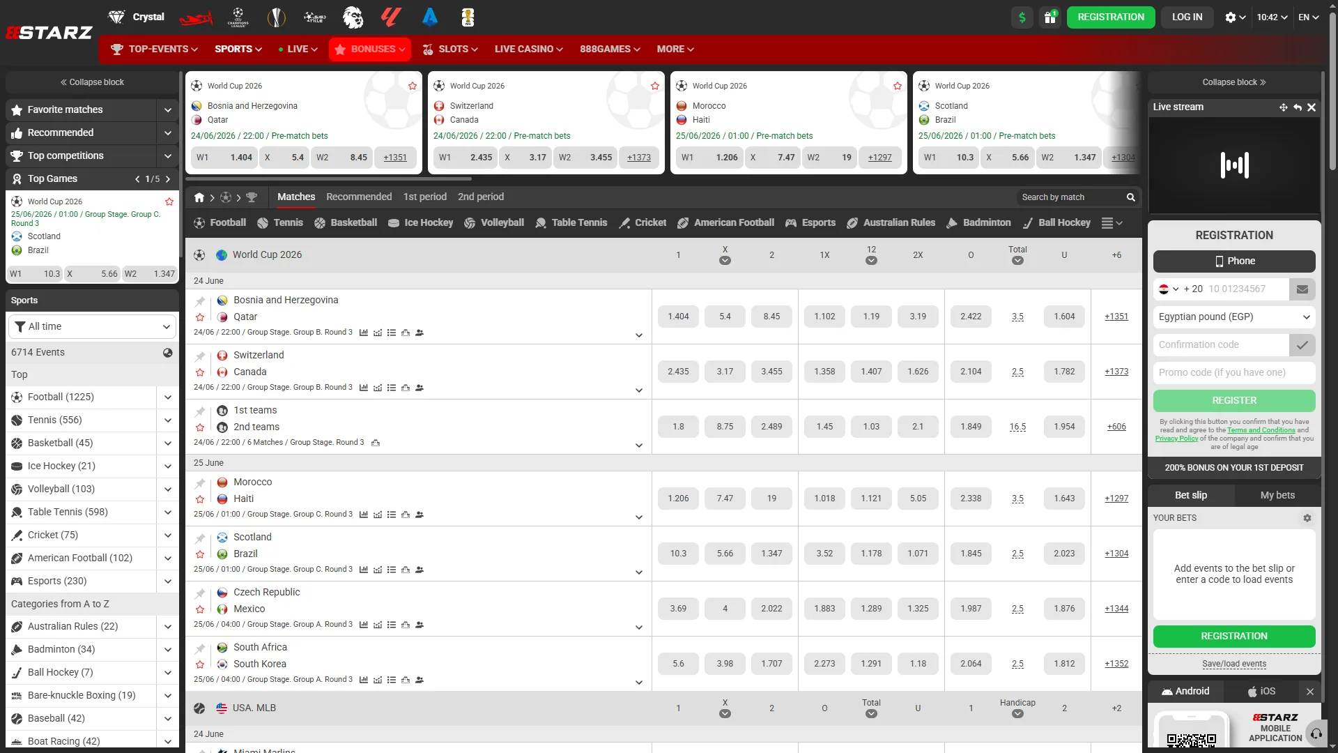
Task: Expand Football (1225) category
Action: point(168,397)
